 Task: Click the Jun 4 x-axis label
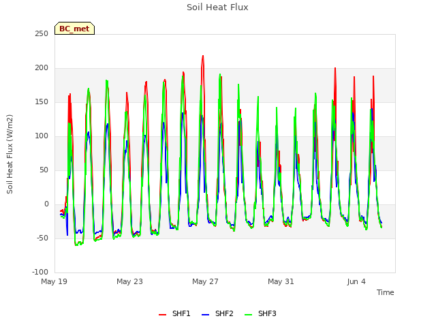tap(356, 281)
